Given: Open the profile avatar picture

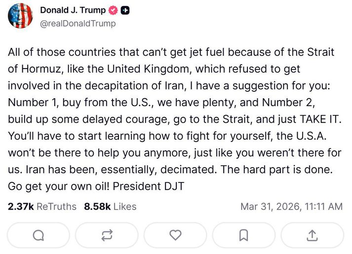Looking at the screenshot, I should [x=20, y=16].
